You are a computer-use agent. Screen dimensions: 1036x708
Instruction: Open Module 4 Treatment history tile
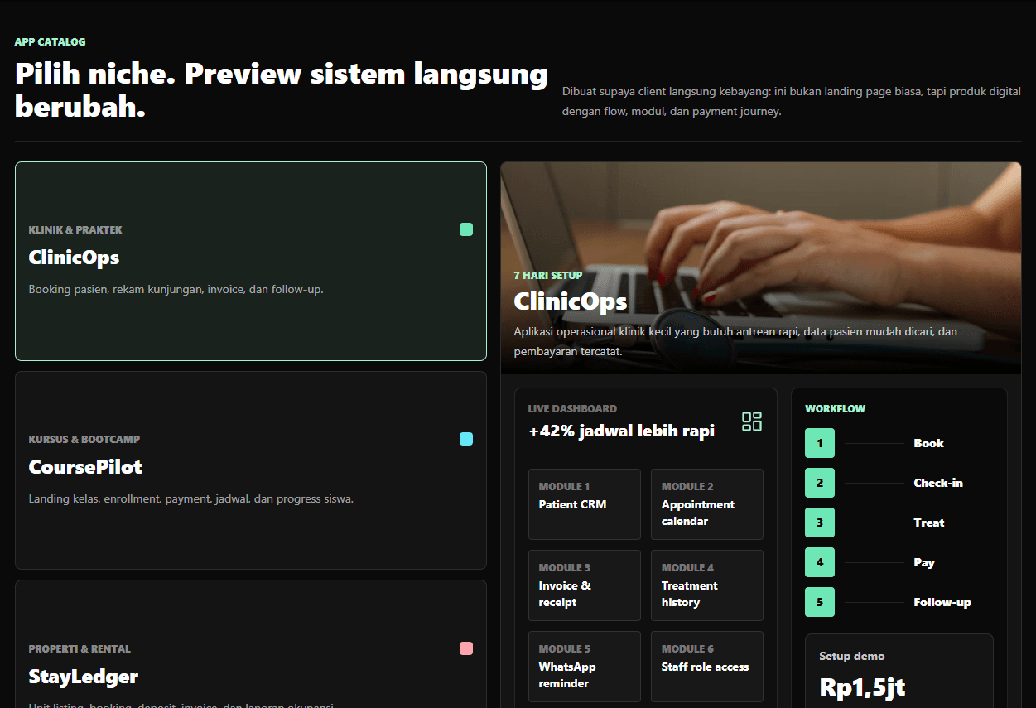pos(707,585)
